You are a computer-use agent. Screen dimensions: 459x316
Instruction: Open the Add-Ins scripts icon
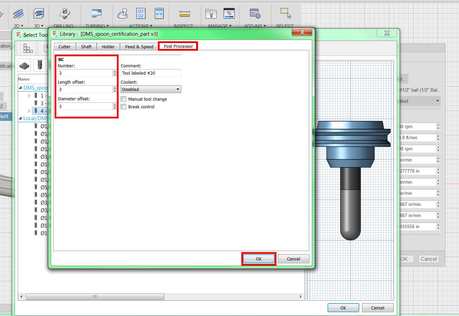(255, 14)
